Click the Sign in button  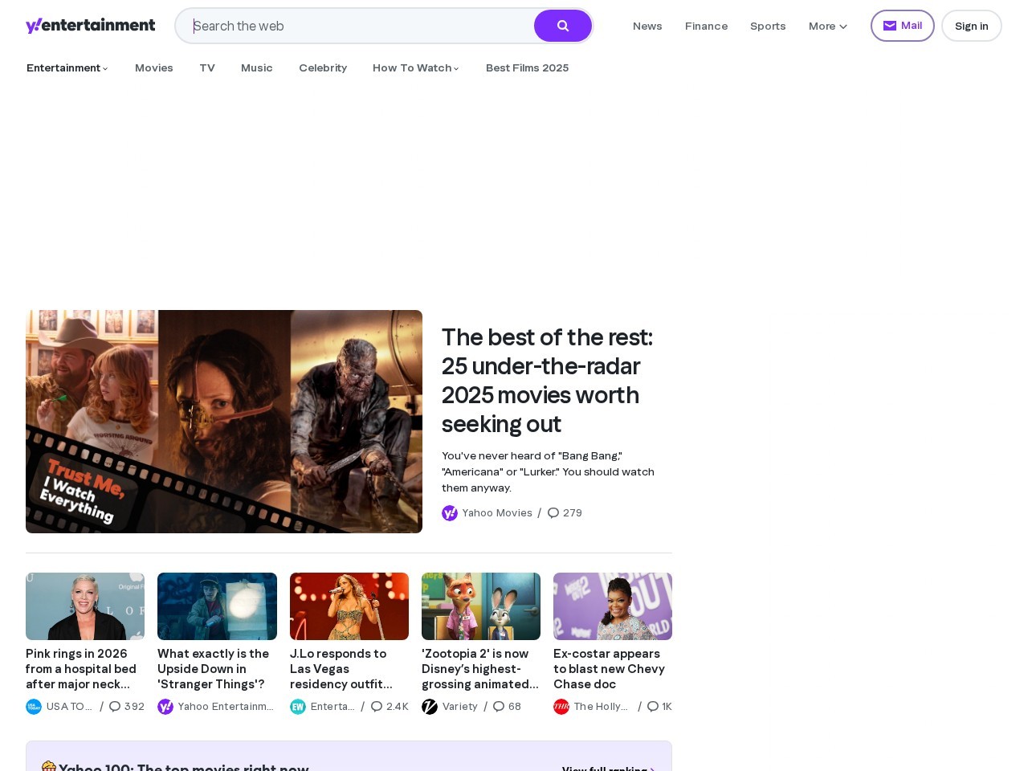971,26
